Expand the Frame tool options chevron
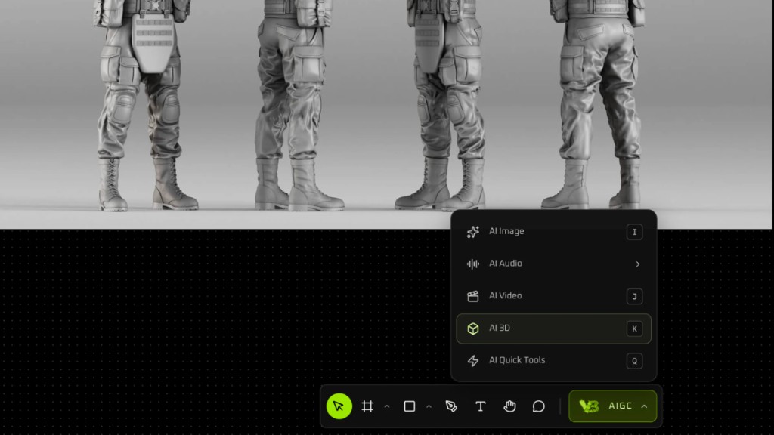The image size is (774, 435). pos(387,406)
